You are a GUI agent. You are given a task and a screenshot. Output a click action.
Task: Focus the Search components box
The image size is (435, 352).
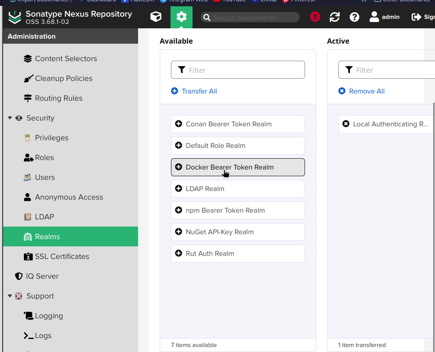pos(254,18)
